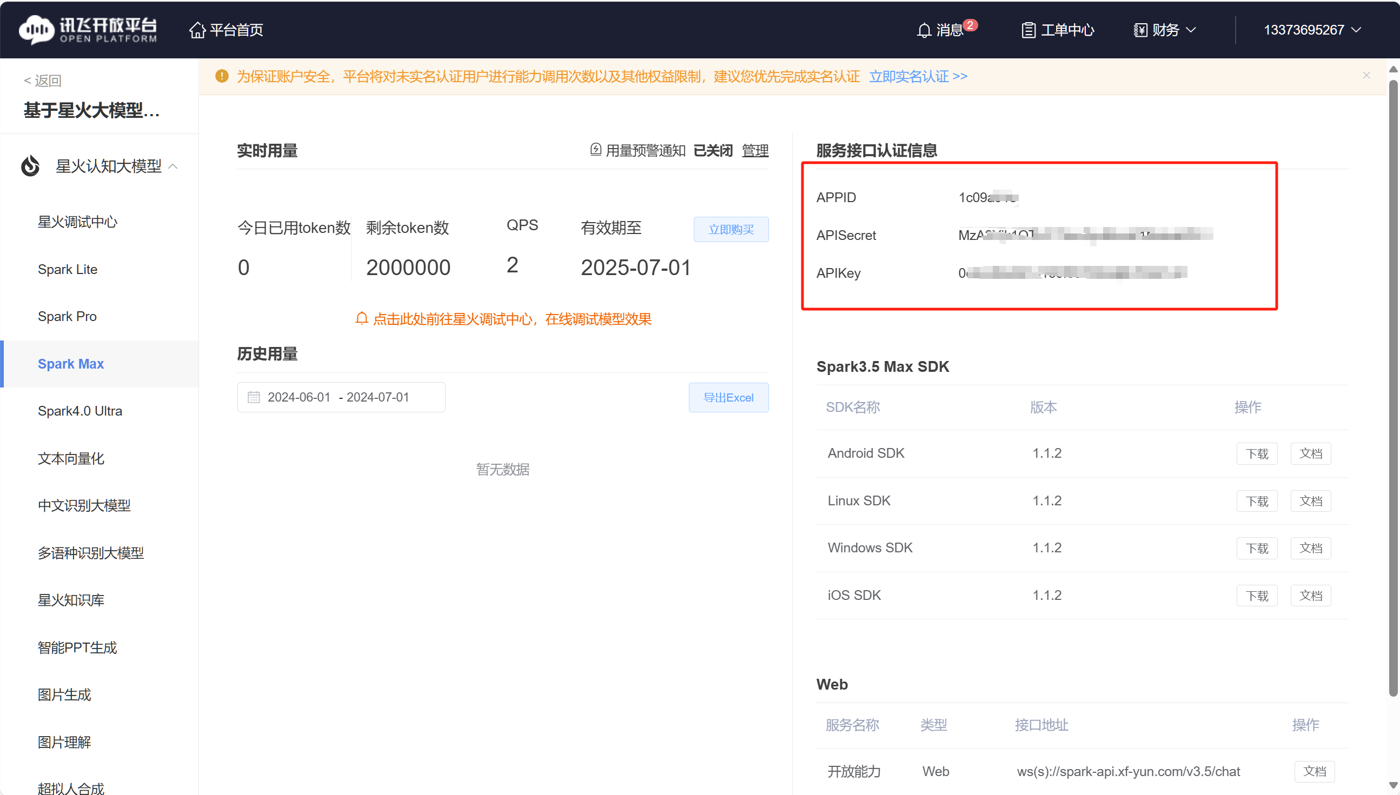This screenshot has height=795, width=1400.
Task: Select Spark Pro in sidebar
Action: pyautogui.click(x=67, y=316)
